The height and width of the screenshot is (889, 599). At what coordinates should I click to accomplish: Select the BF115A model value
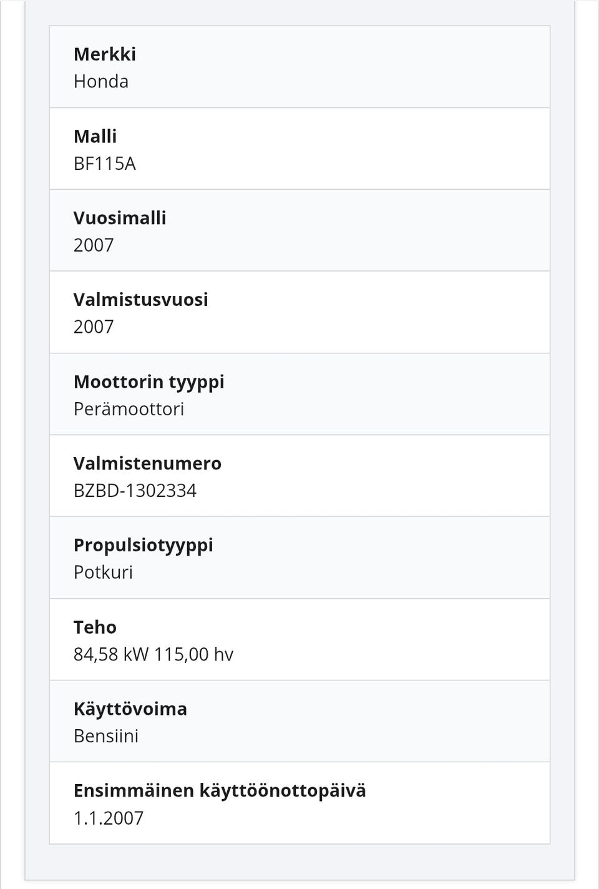pyautogui.click(x=104, y=164)
